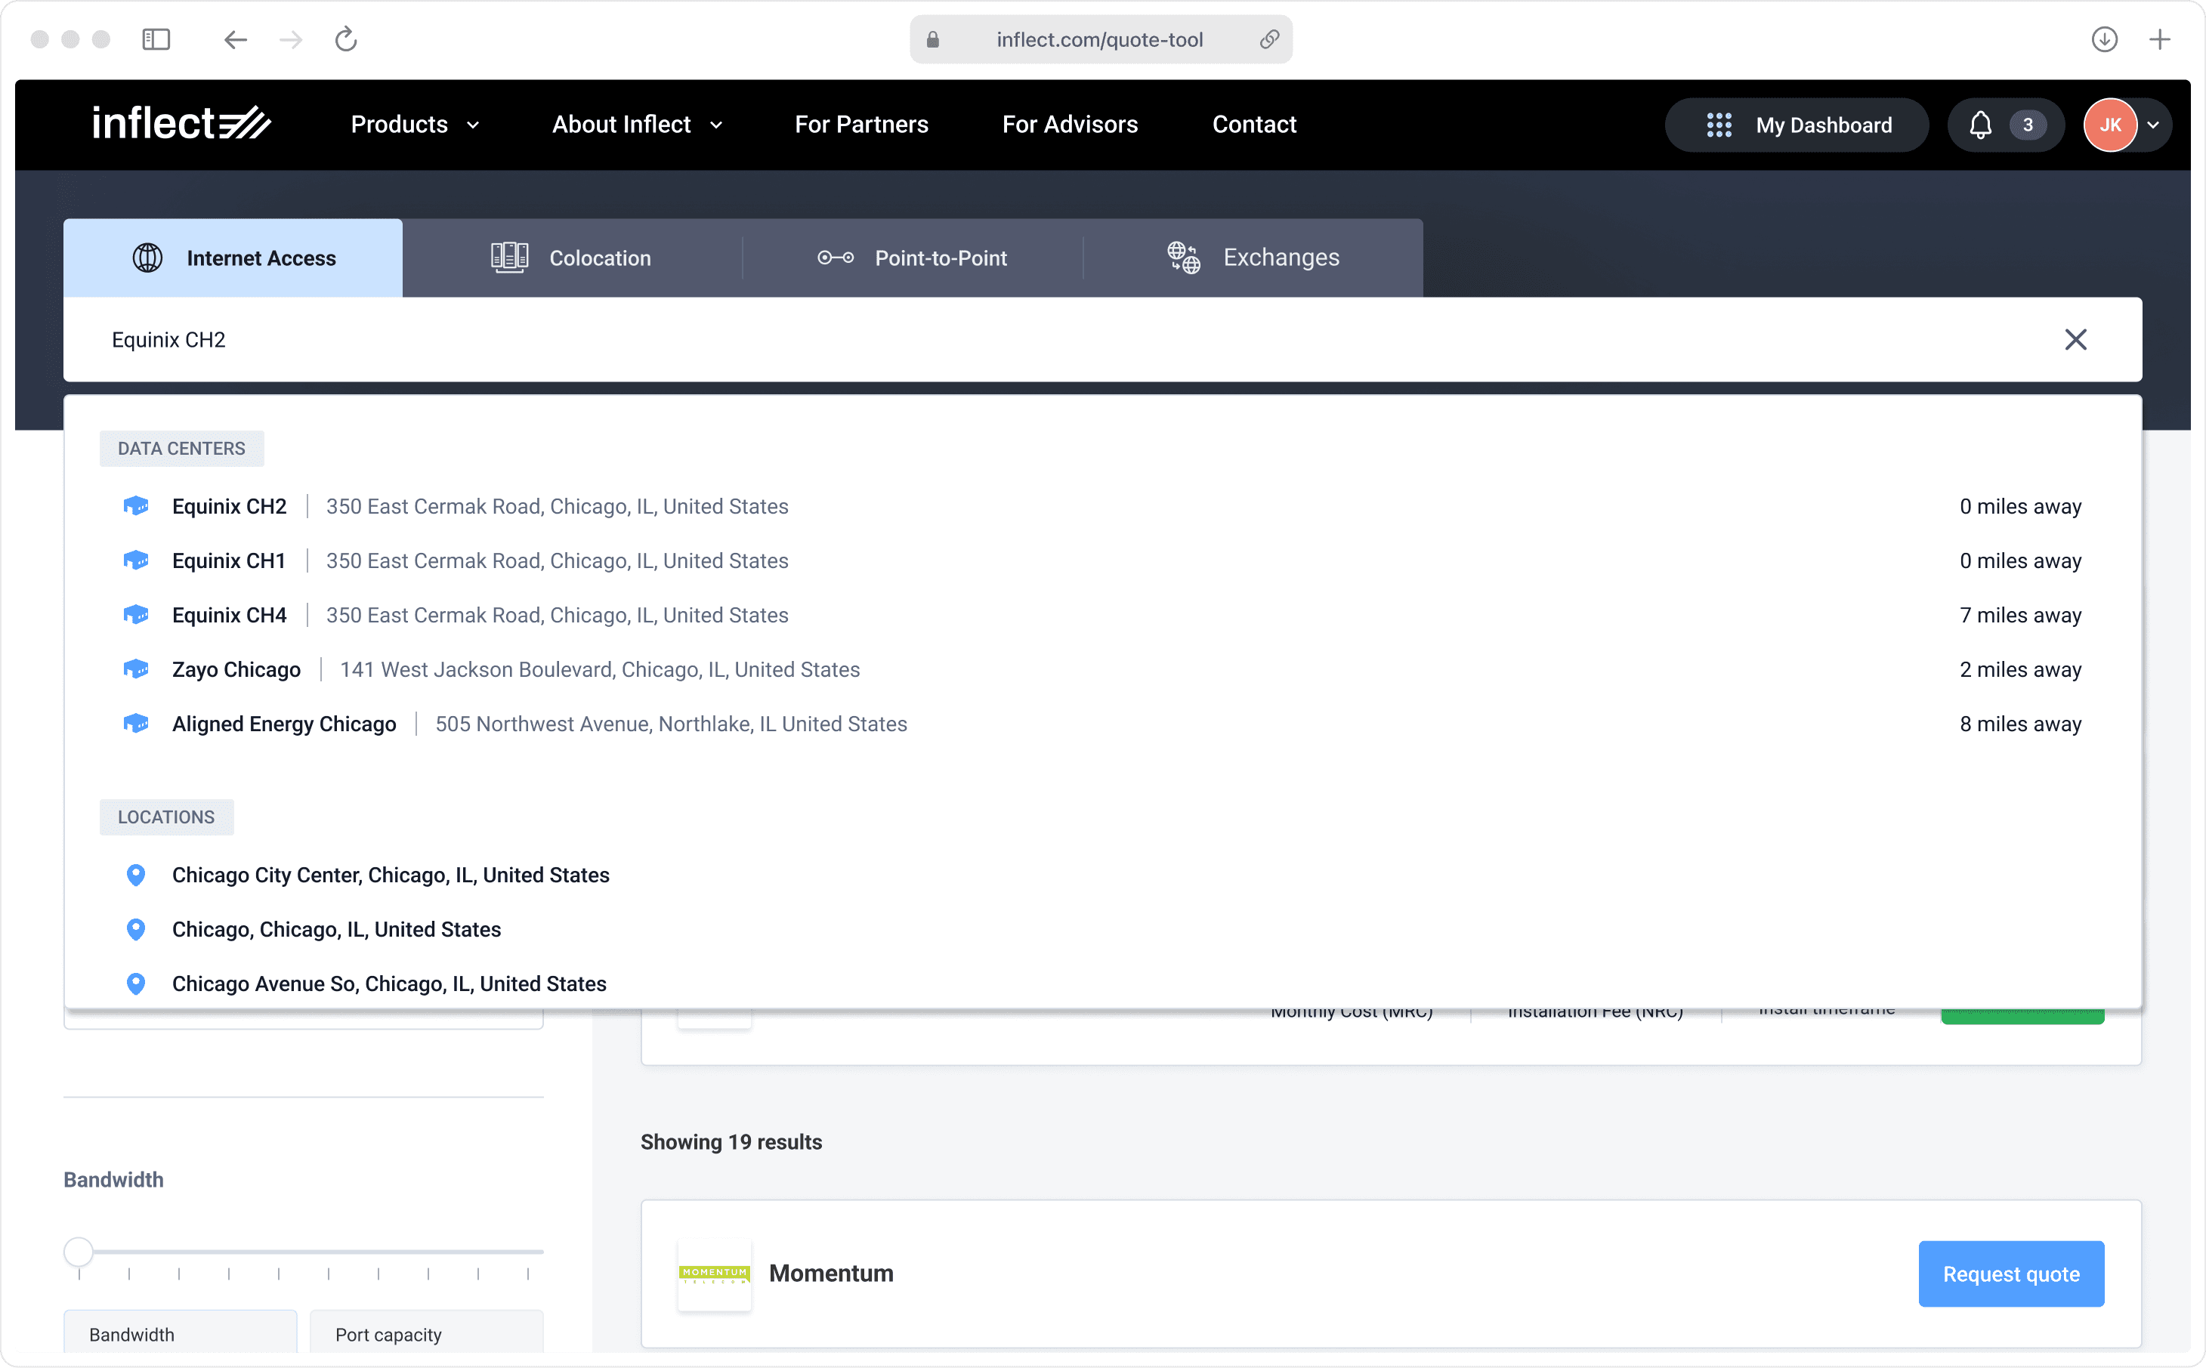Click the Exchanges globe icon
Screen dimensions: 2206x1368
(1182, 257)
